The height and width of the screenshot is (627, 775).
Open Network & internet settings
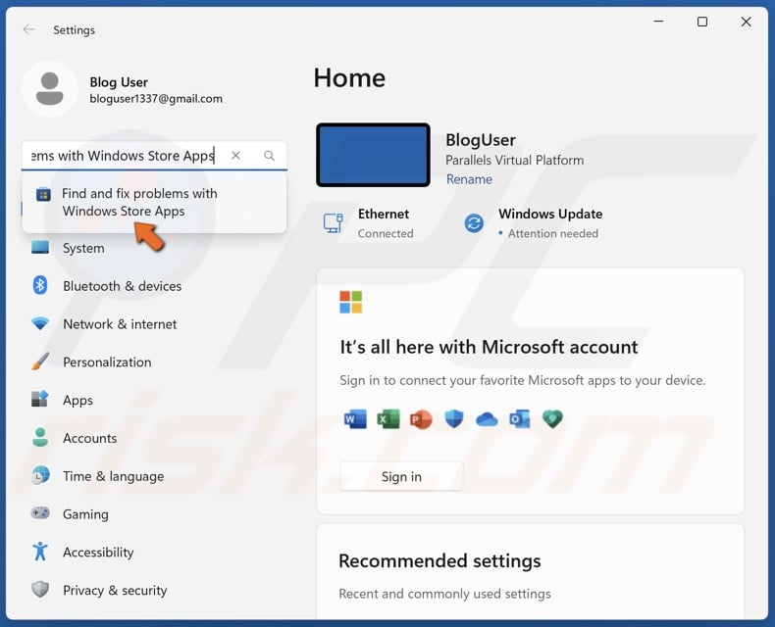(x=120, y=324)
